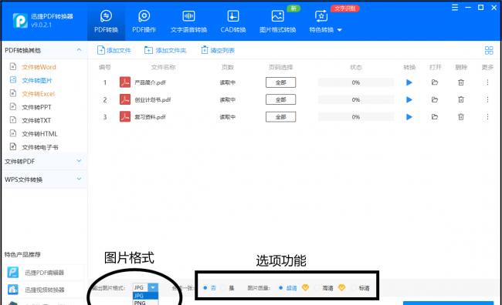This screenshot has height=305, width=502.
Task: Click the 添加文件夹 button
Action: (165, 50)
